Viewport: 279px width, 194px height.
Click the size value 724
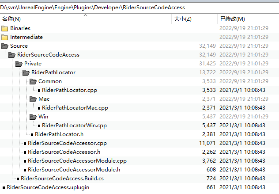[211, 179]
